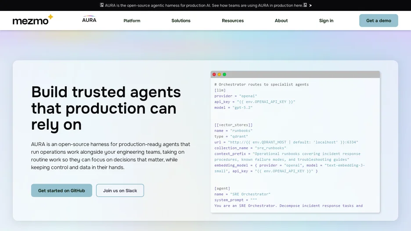Click the context_prefix code line
Screen dimensions: 411x231
point(287,156)
